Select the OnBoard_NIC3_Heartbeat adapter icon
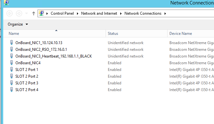Screen dimensions: 214x124 [12, 56]
